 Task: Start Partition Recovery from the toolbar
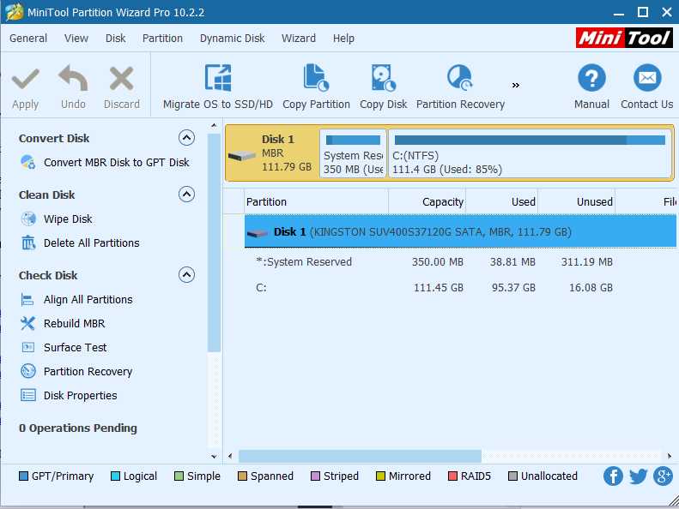coord(460,77)
